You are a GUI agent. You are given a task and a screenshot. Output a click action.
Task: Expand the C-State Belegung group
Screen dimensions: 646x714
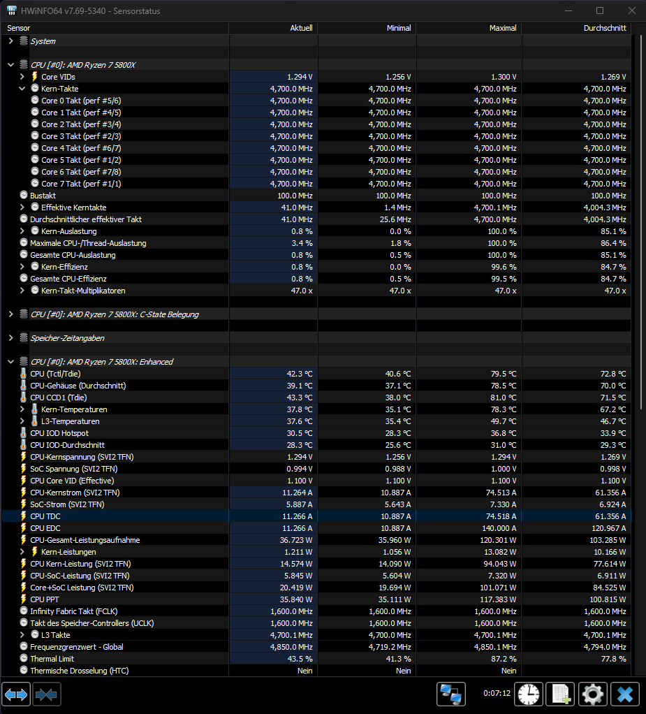11,314
